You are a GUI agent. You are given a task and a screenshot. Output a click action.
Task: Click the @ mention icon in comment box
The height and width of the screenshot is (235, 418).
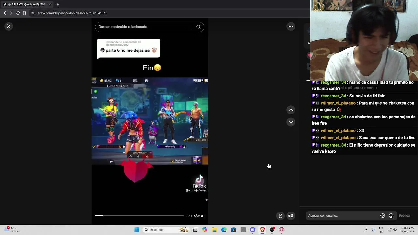click(x=383, y=216)
